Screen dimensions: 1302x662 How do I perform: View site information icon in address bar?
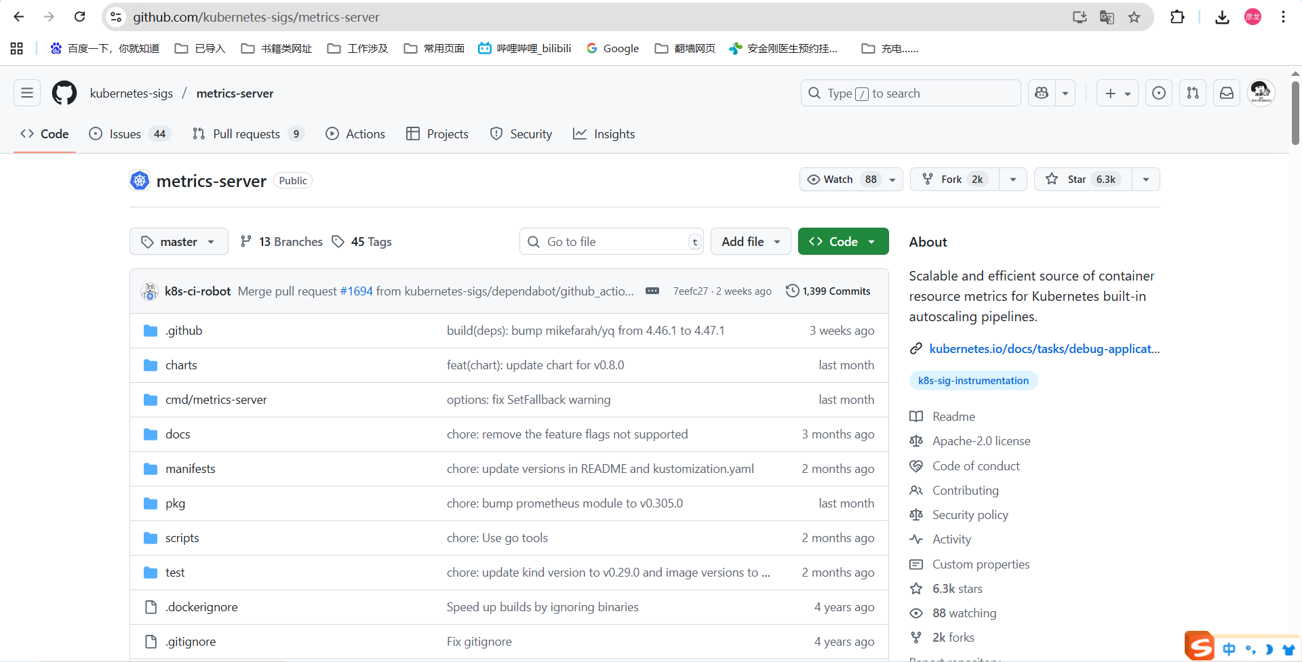click(x=116, y=17)
